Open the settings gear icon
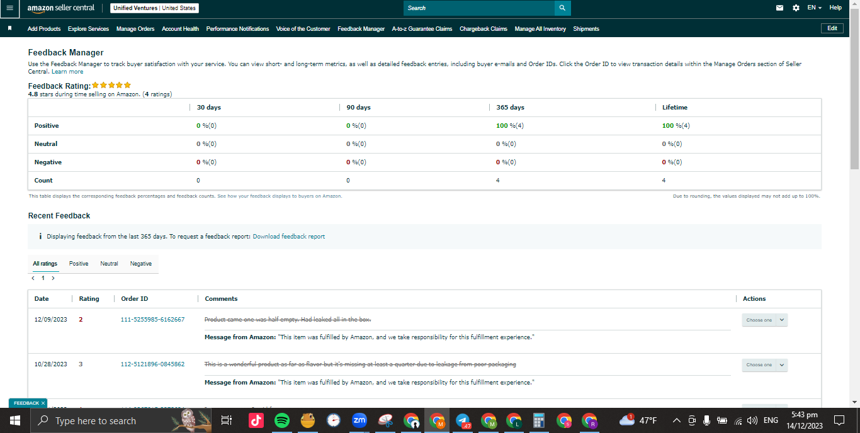Viewport: 860px width, 433px height. (x=796, y=8)
